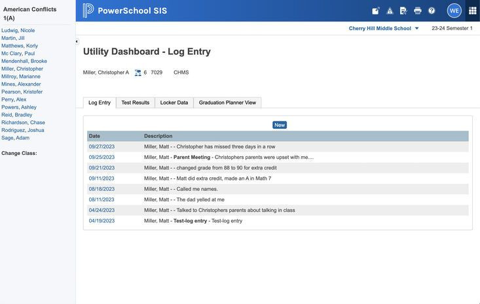Switch to the Locker Data tab
The image size is (480, 304).
pyautogui.click(x=174, y=103)
